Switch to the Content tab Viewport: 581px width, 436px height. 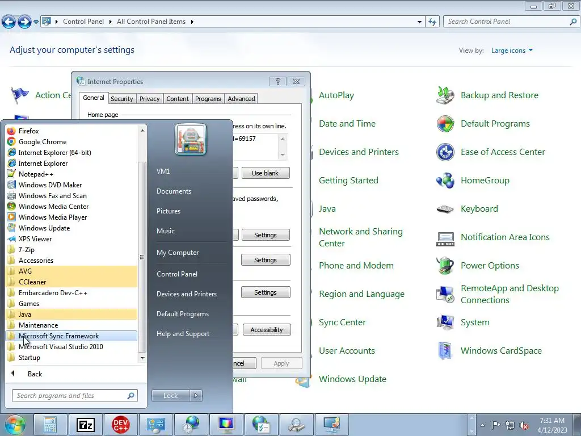(178, 99)
